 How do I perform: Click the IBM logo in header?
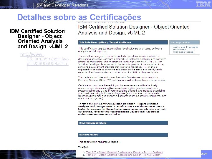click(x=203, y=4)
